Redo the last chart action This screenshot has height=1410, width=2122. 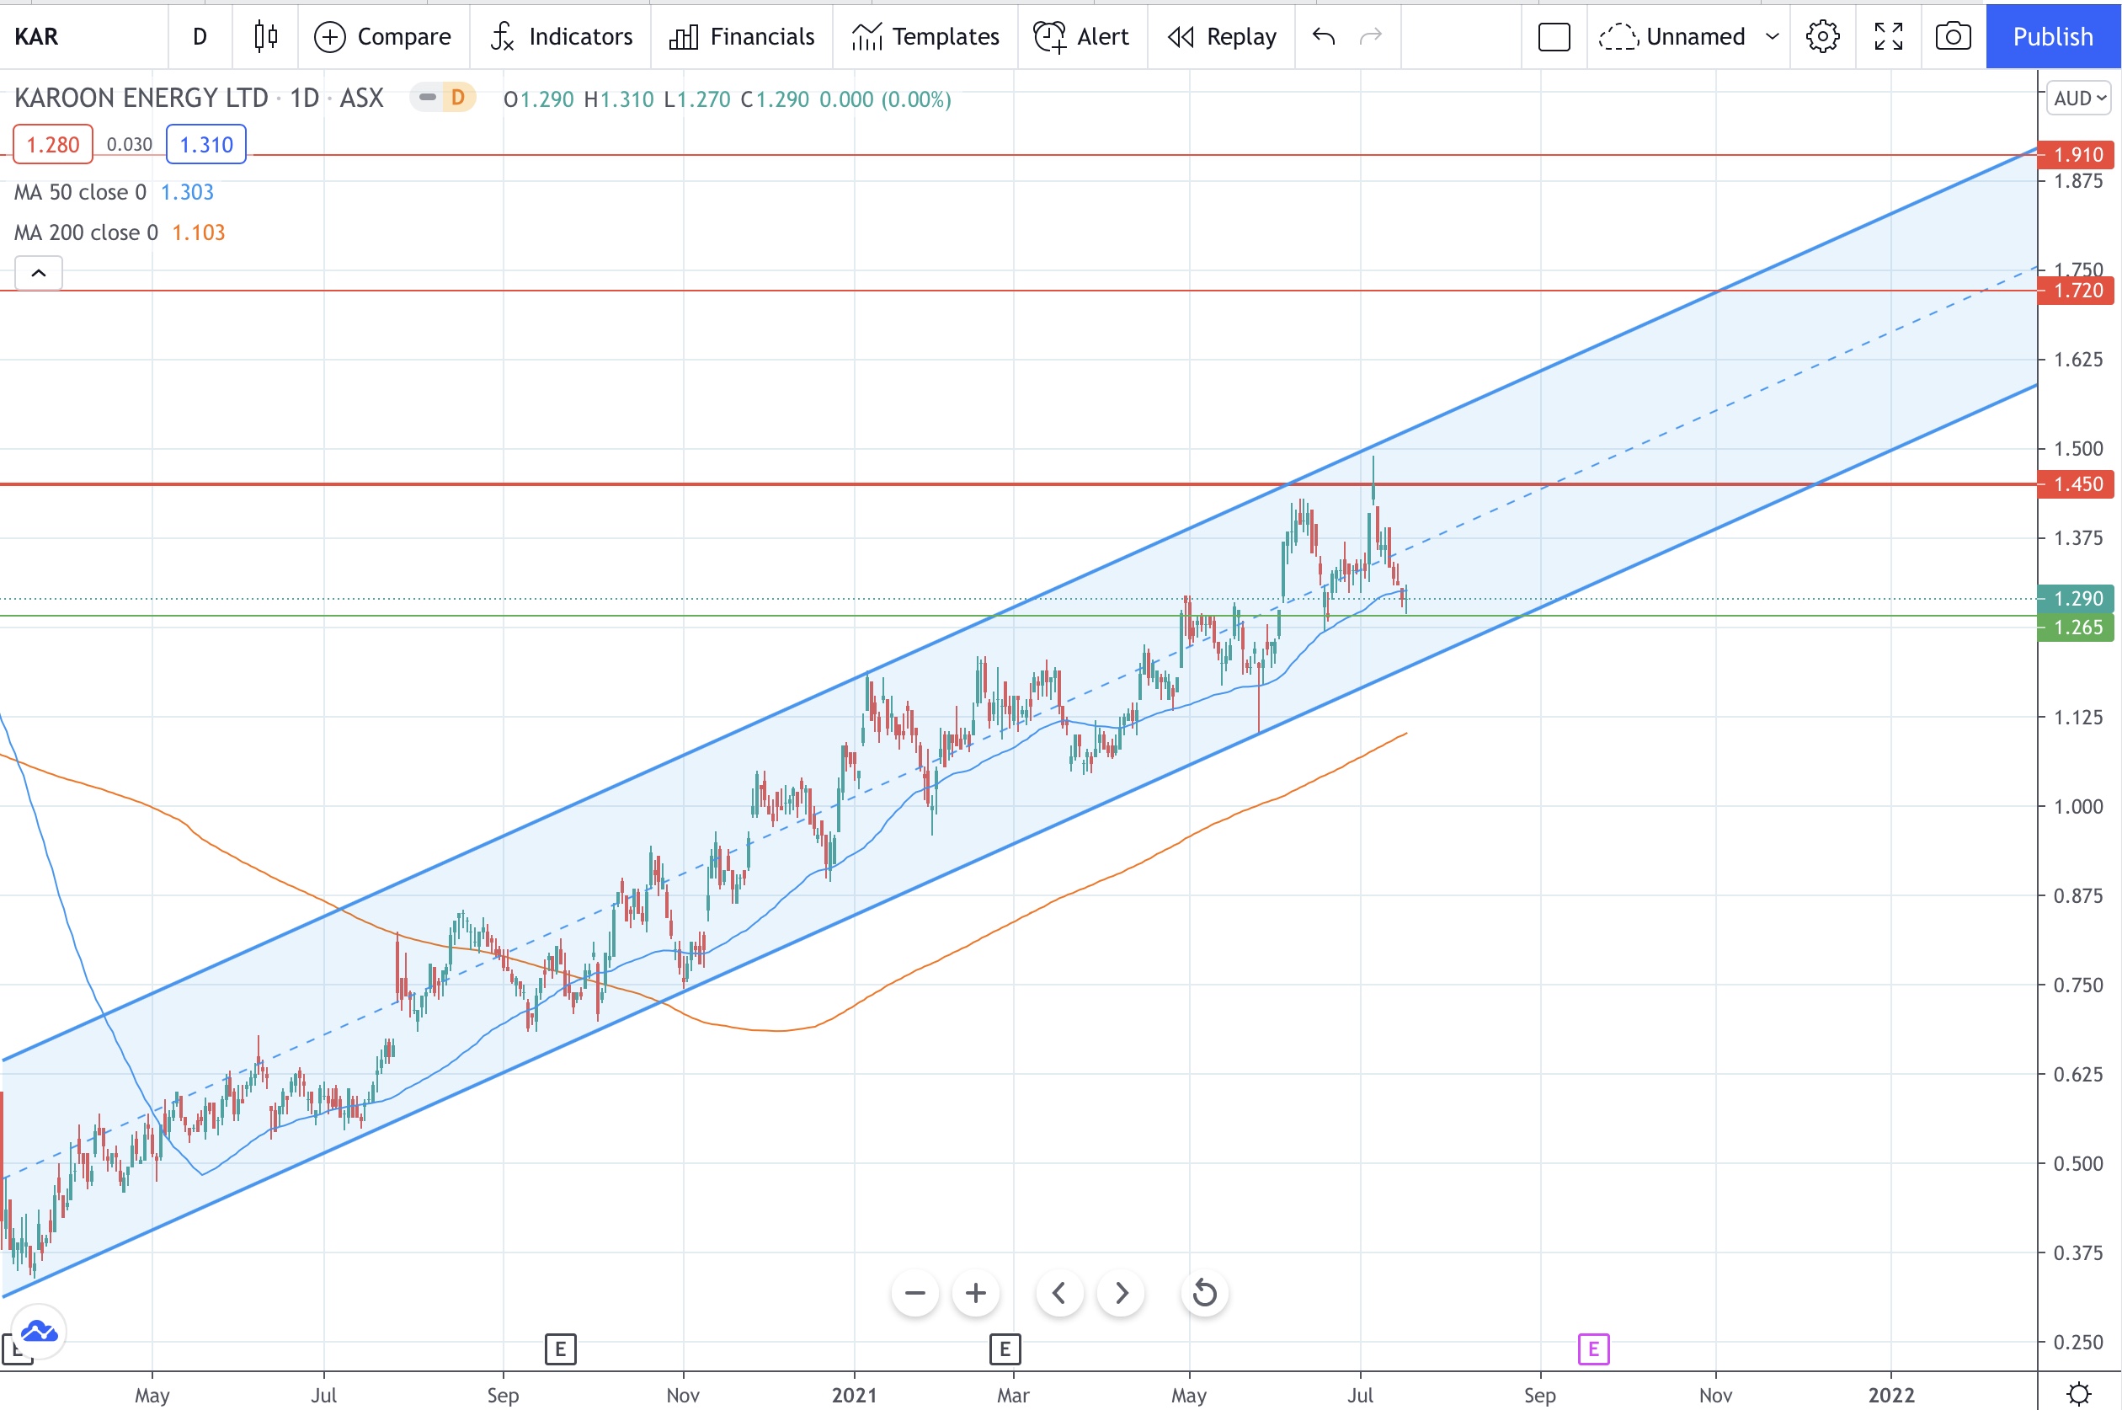[1371, 37]
